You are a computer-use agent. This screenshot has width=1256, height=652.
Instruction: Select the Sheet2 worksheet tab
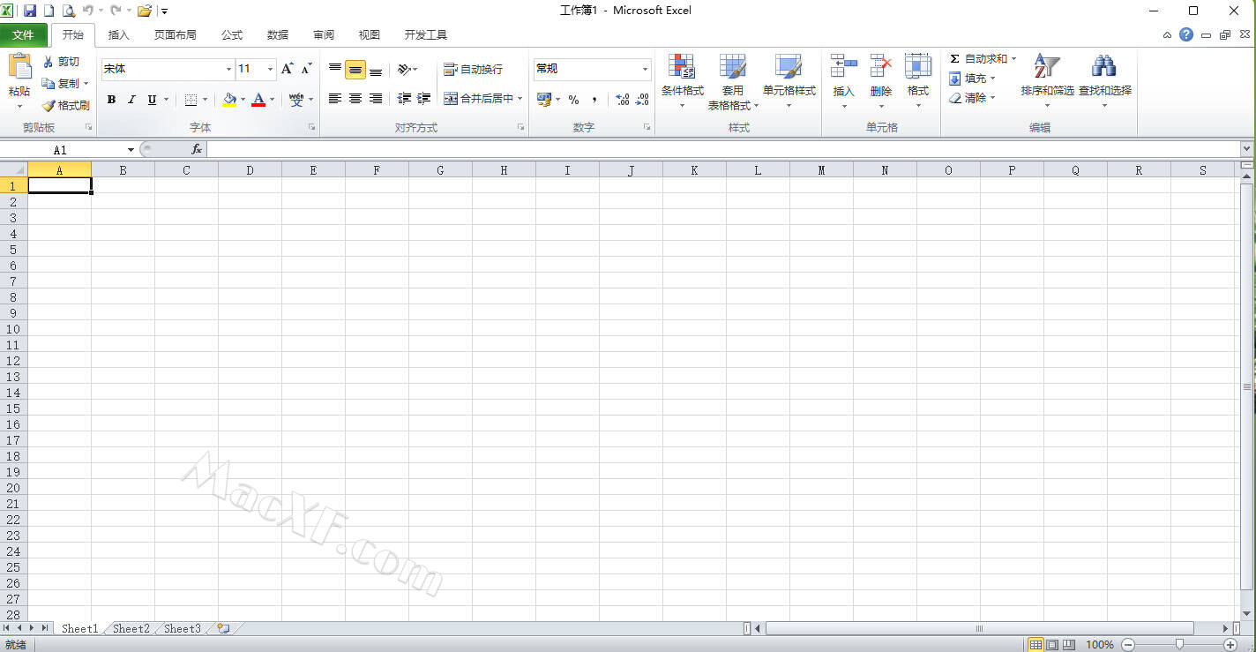pyautogui.click(x=131, y=628)
